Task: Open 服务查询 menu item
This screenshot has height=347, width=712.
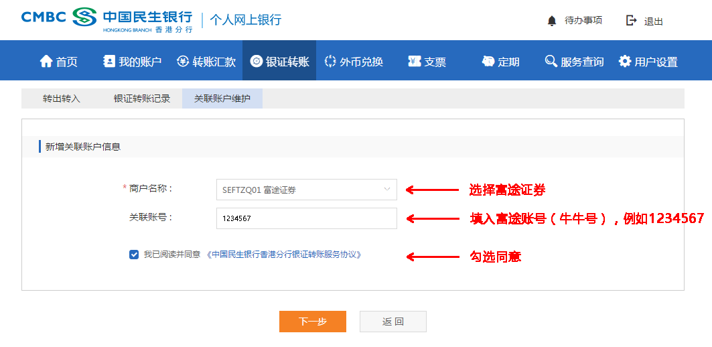Action: 575,62
